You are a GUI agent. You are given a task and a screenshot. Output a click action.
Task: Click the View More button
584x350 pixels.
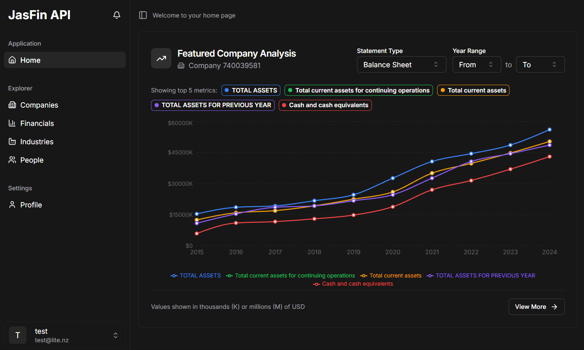[536, 307]
